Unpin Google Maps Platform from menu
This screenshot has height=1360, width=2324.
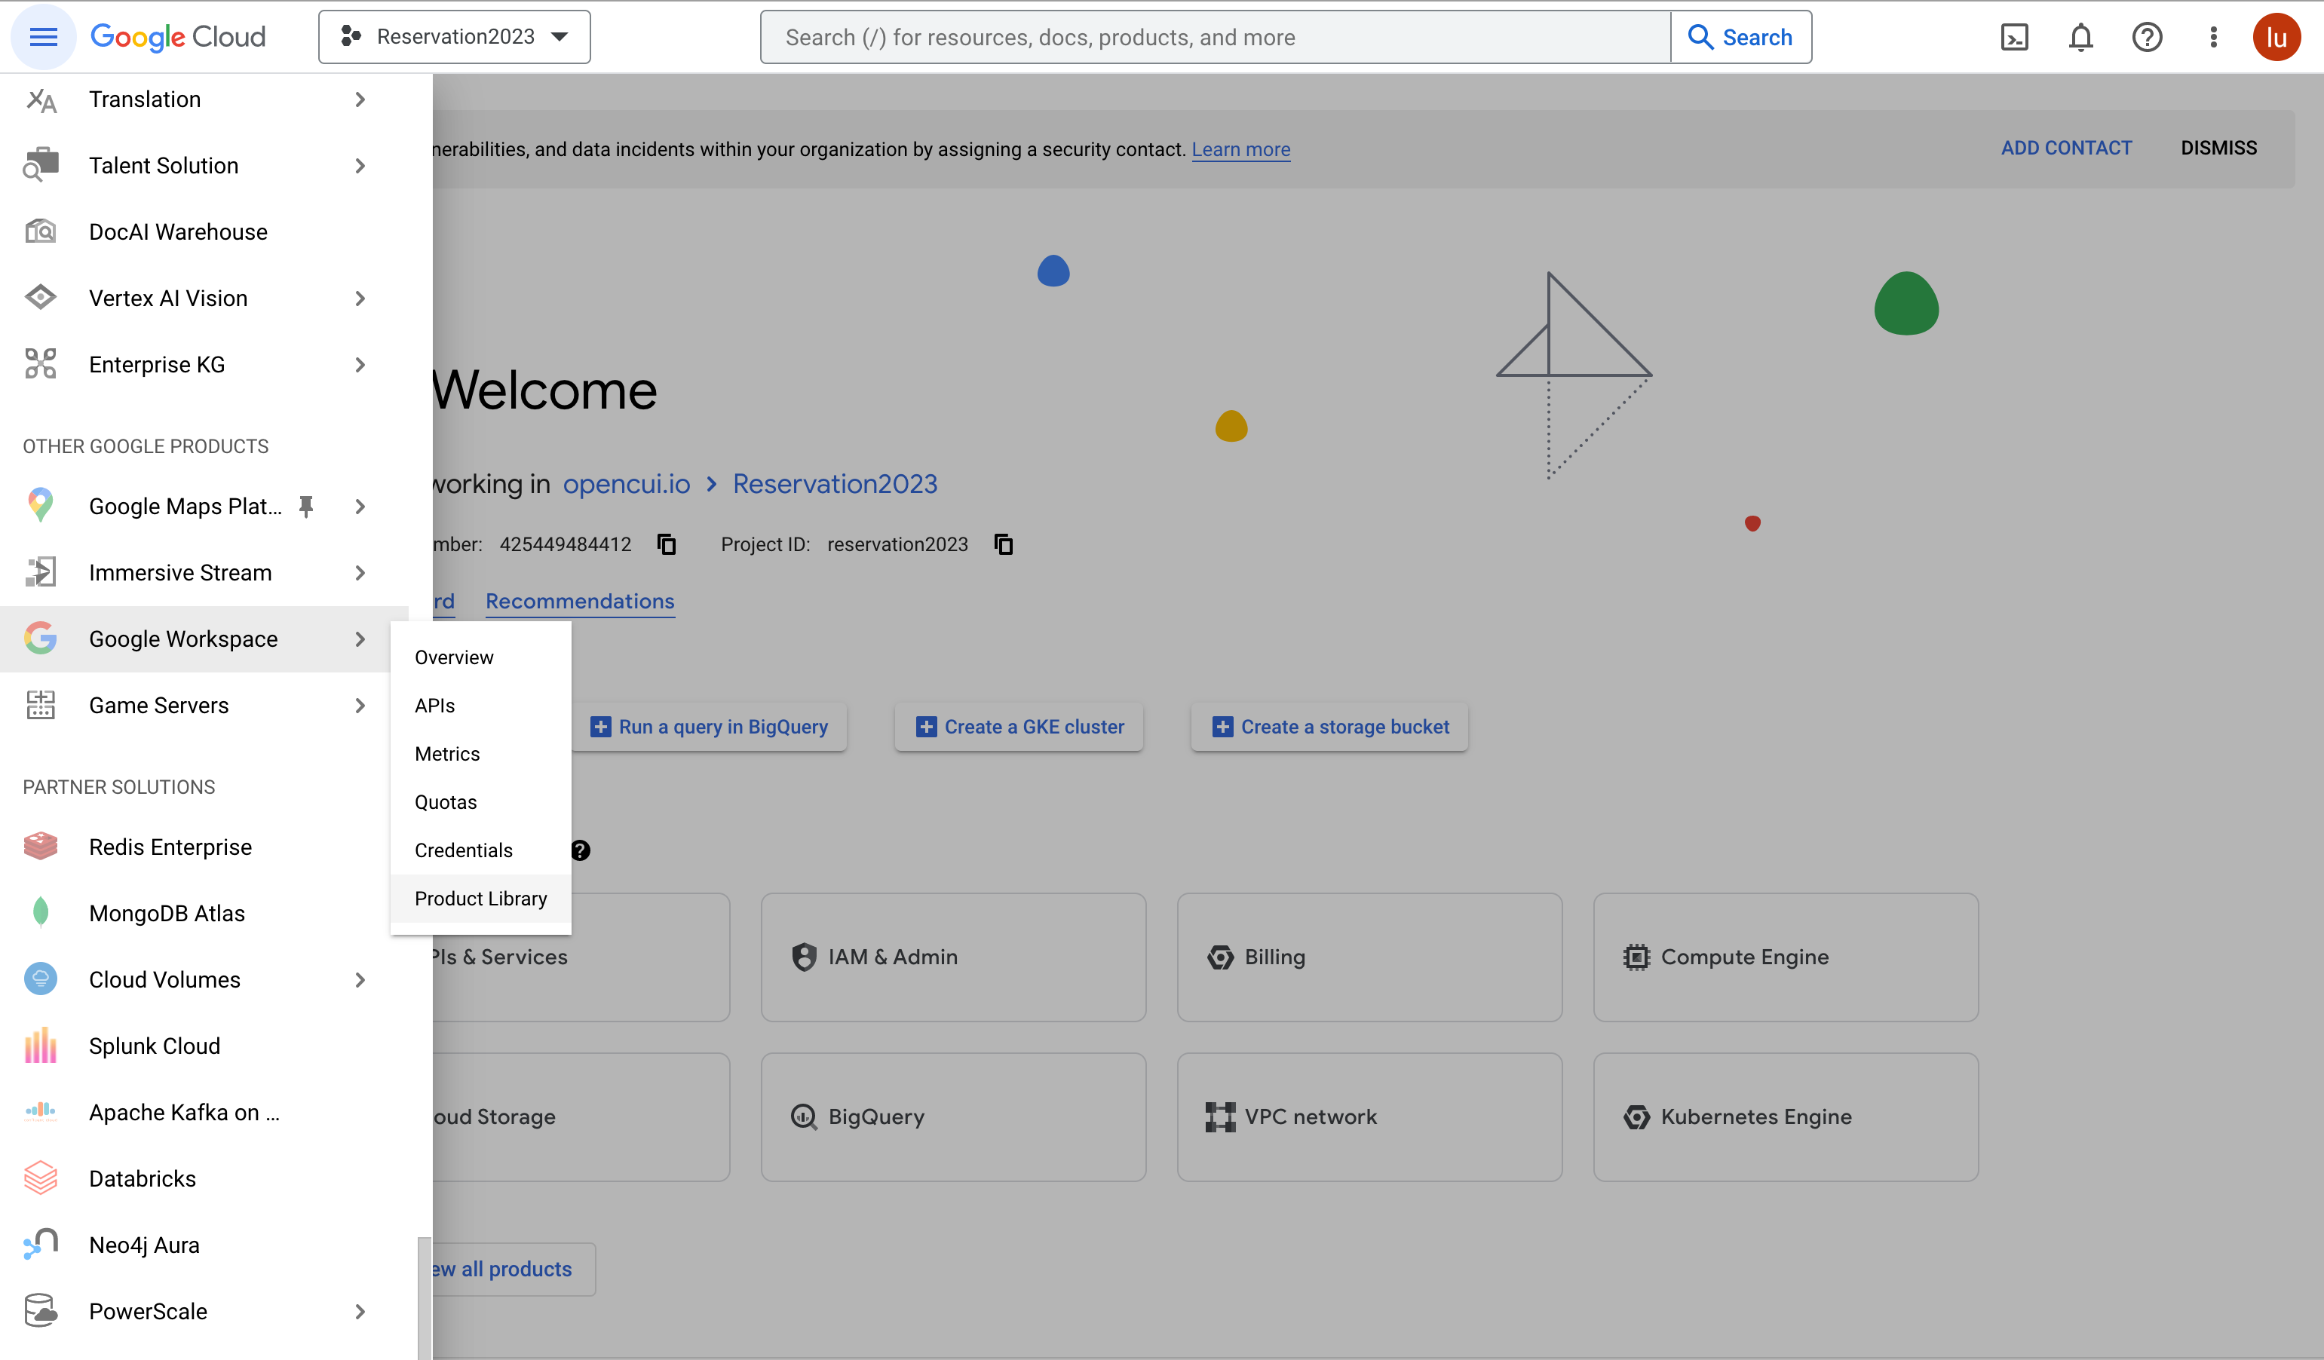pyautogui.click(x=306, y=506)
